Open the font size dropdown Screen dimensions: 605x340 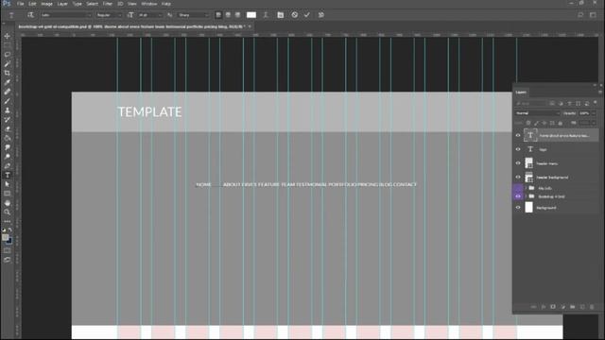click(150, 15)
